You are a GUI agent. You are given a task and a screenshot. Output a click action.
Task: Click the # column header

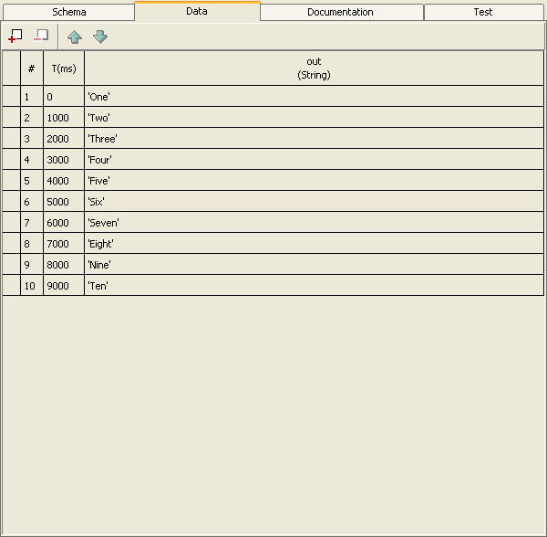[31, 68]
